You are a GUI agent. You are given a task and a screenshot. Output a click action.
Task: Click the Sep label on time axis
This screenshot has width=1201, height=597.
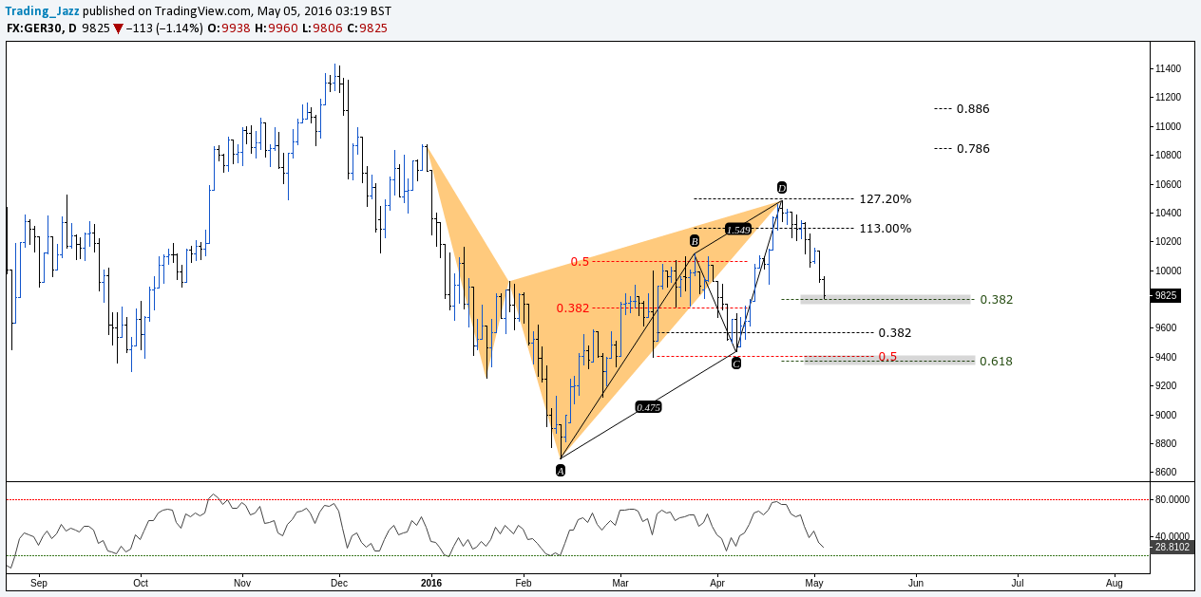39,582
